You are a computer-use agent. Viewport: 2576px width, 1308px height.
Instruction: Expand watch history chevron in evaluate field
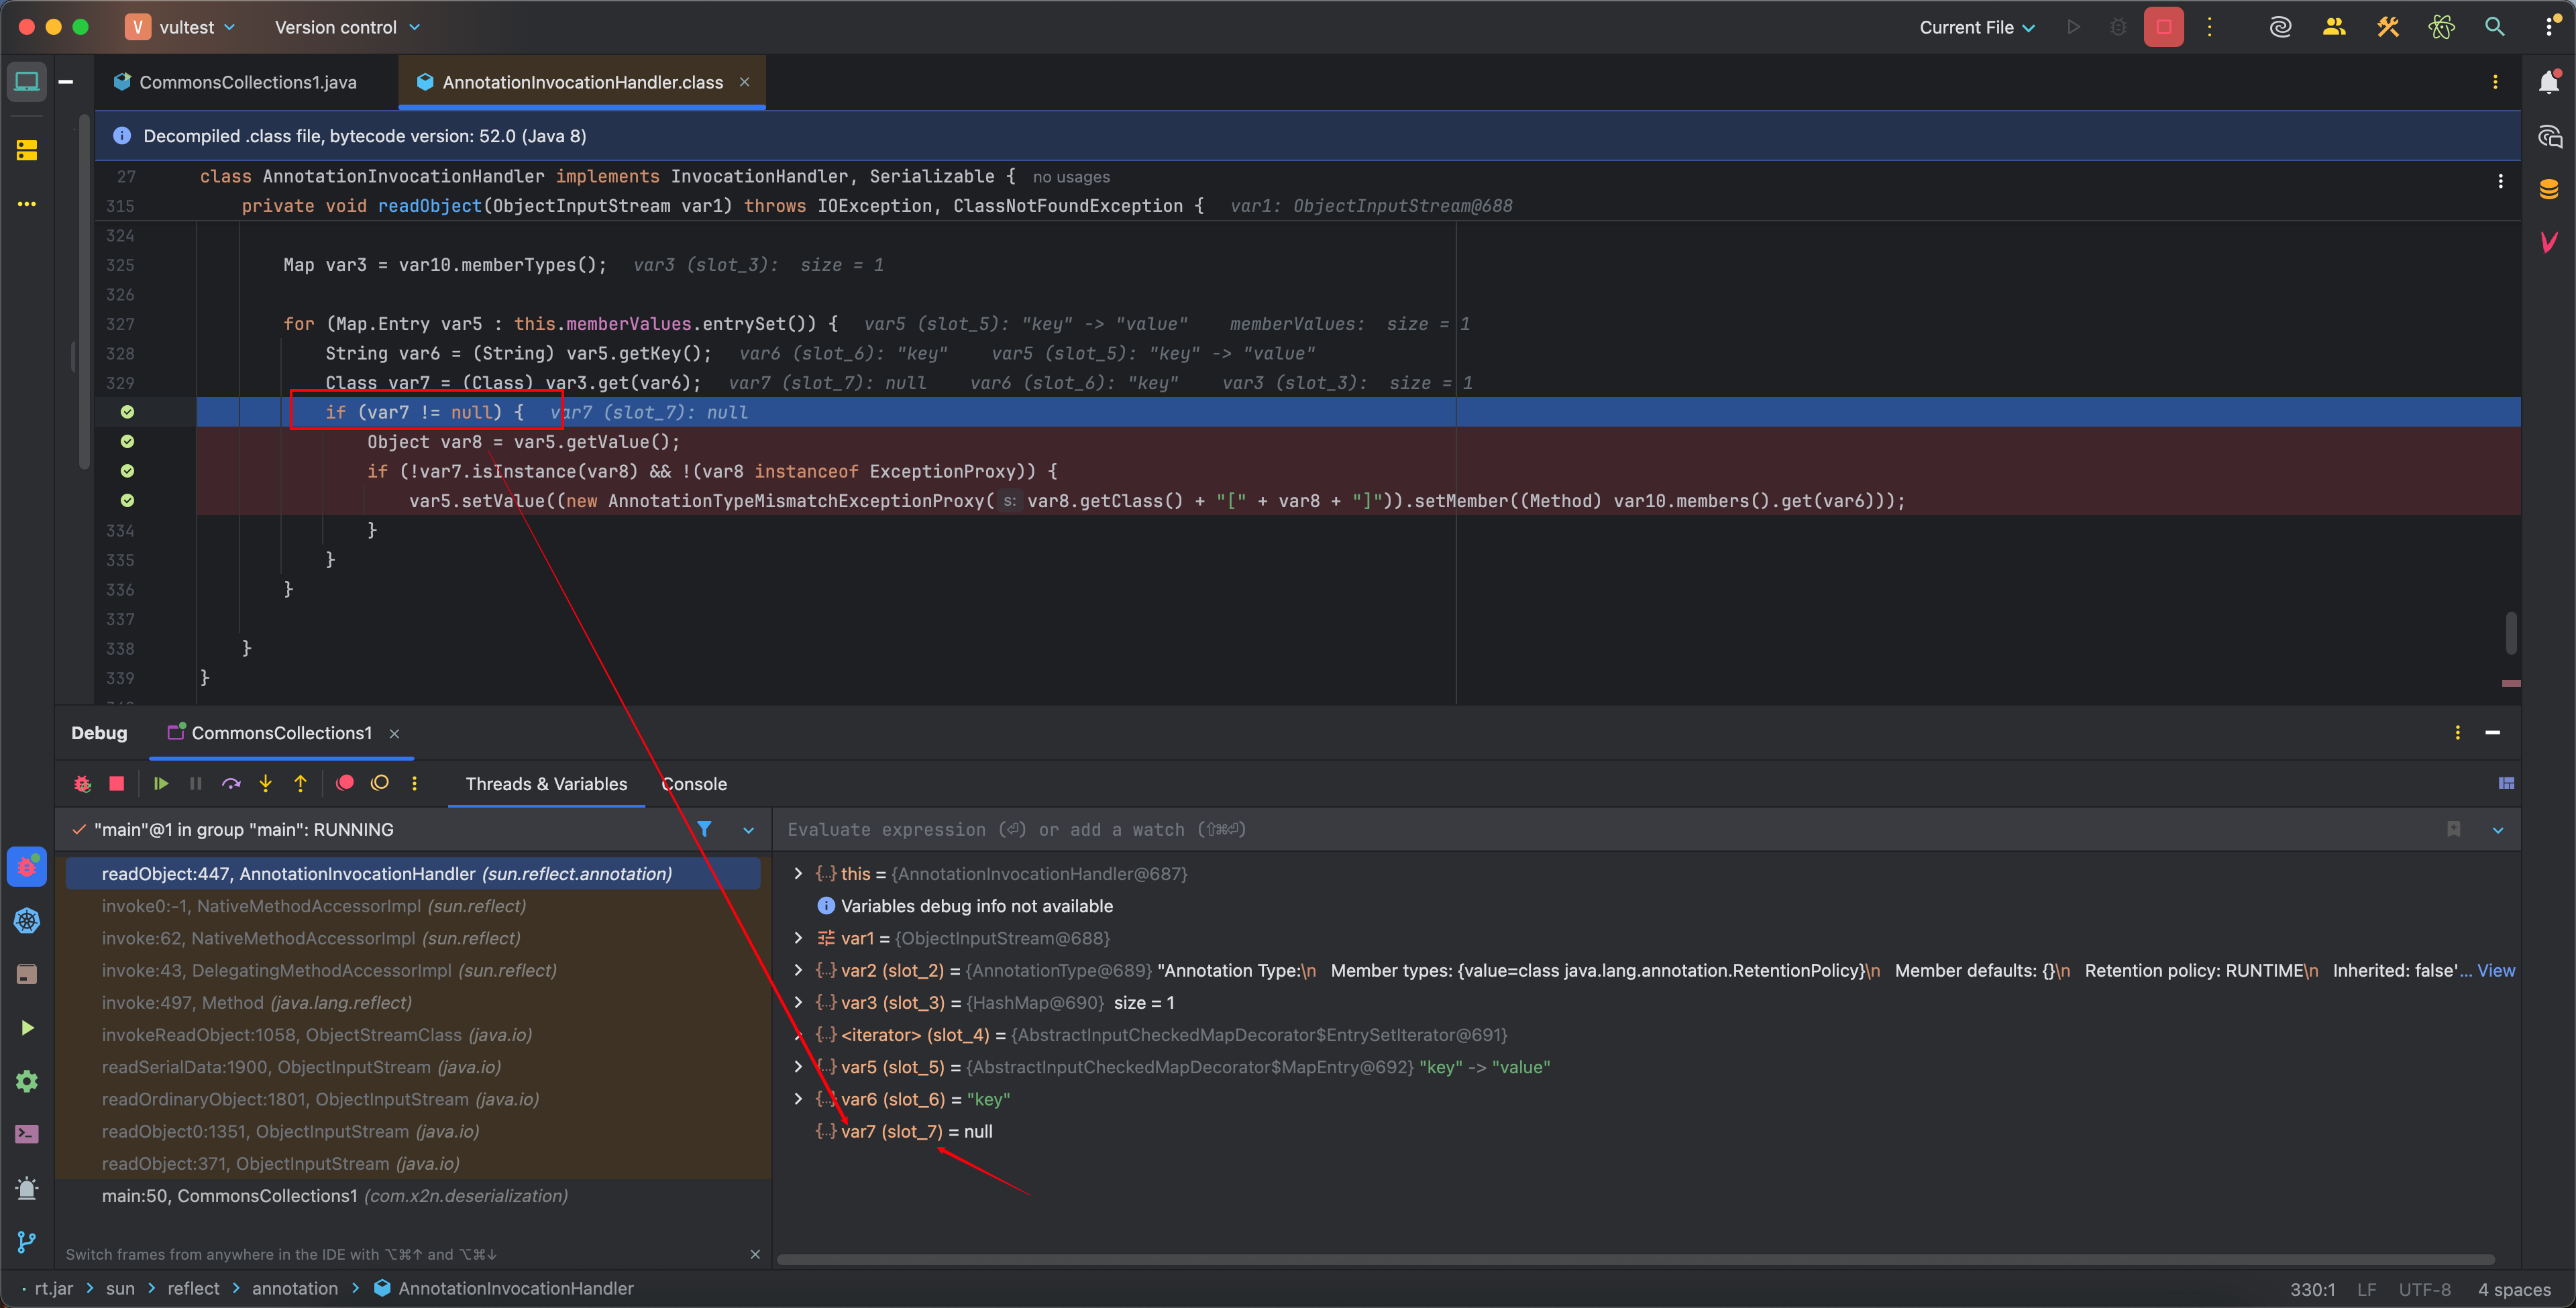[x=2498, y=830]
